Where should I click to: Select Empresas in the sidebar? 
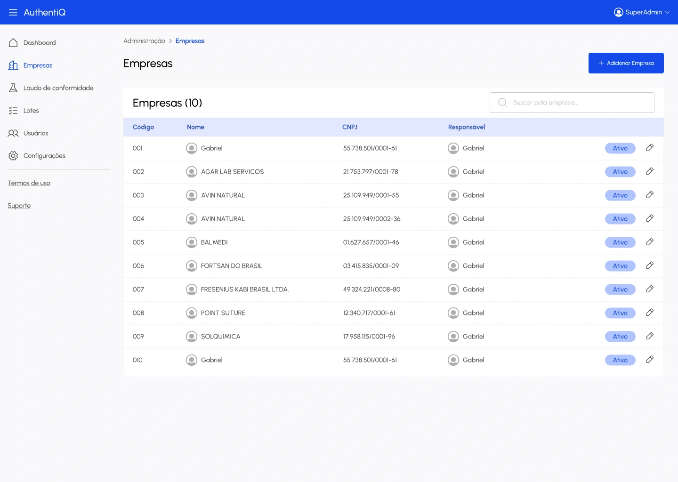pyautogui.click(x=38, y=65)
